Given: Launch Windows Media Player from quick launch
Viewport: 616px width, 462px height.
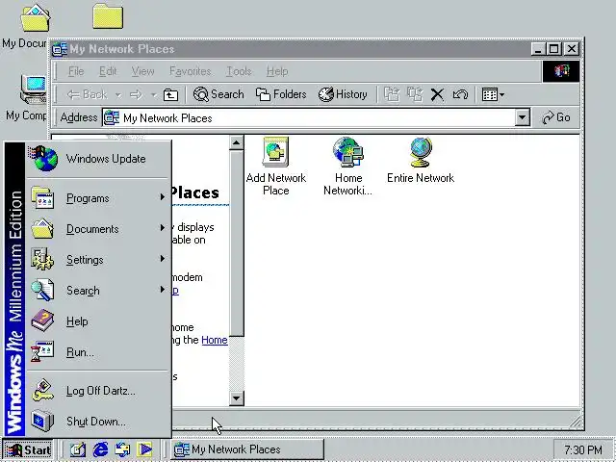Looking at the screenshot, I should [x=144, y=449].
